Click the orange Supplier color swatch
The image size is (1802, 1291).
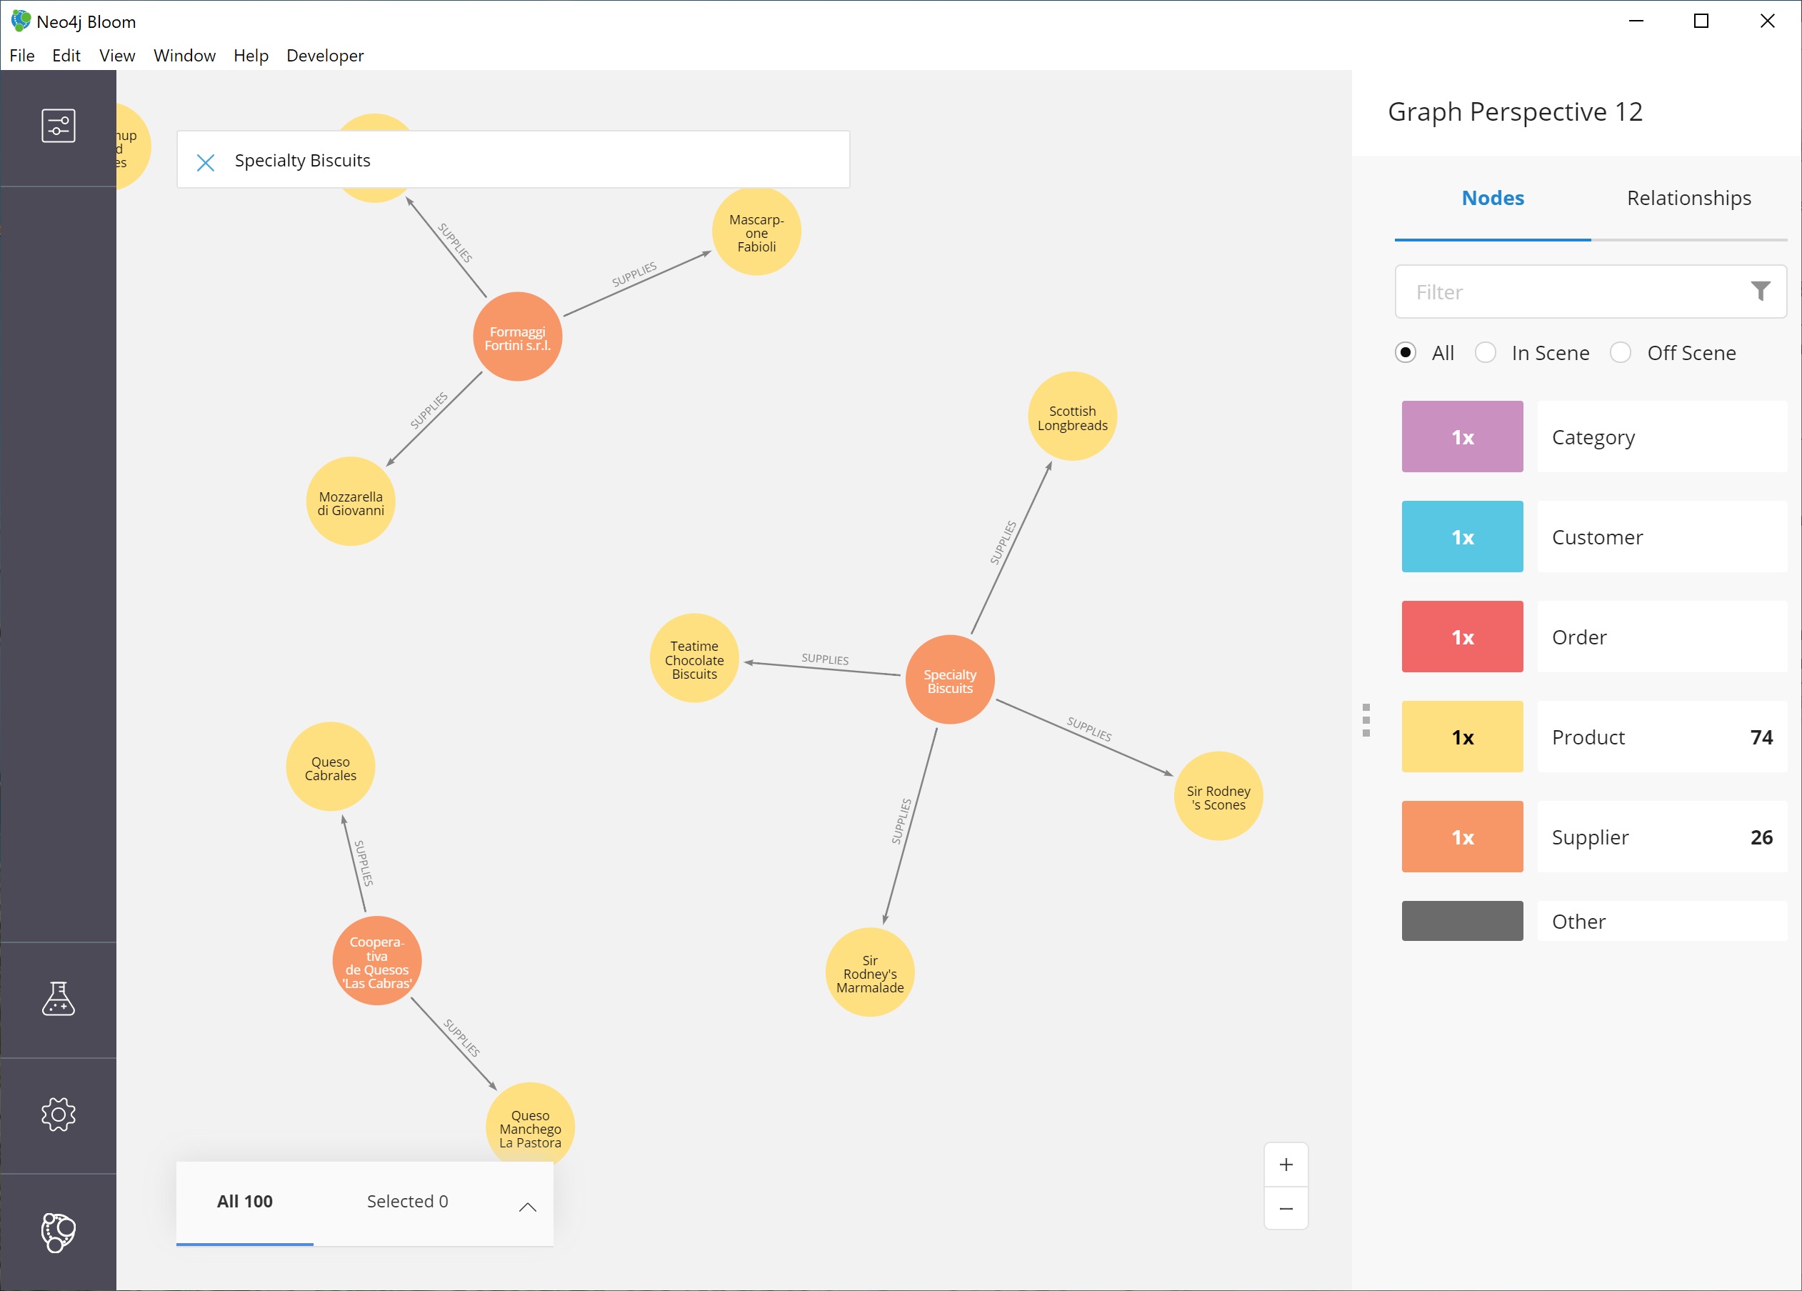pos(1462,837)
